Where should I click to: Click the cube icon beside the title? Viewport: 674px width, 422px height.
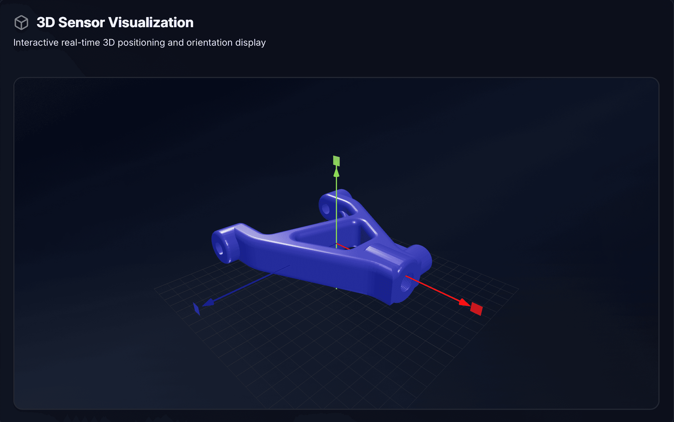tap(21, 23)
